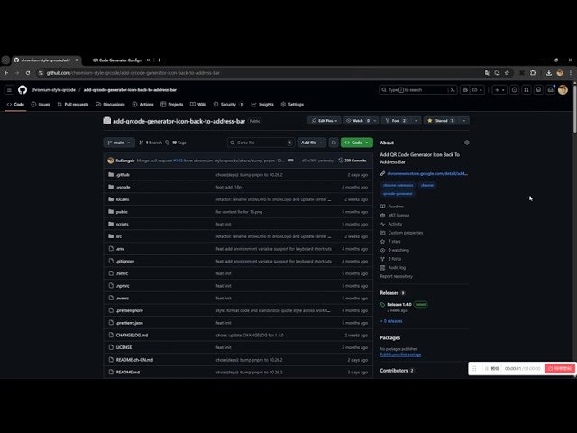Open the GitHub hamburger navigation menu
The width and height of the screenshot is (577, 433).
click(x=10, y=90)
